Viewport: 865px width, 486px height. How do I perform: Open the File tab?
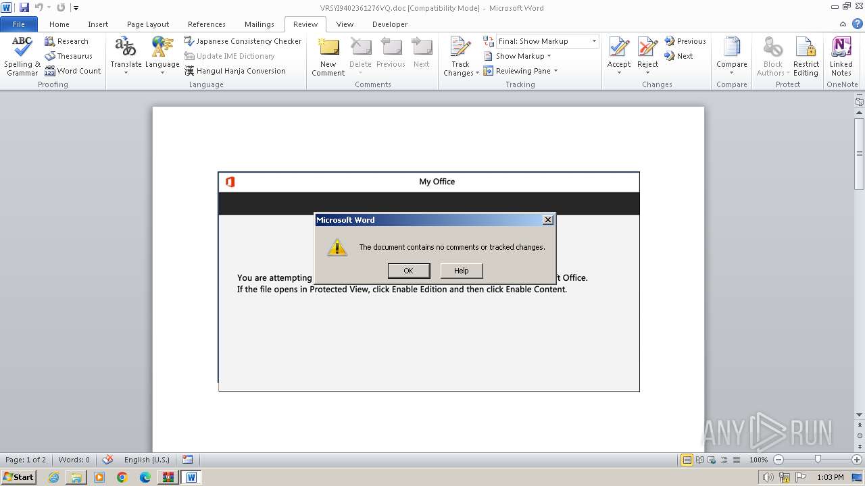pos(19,24)
